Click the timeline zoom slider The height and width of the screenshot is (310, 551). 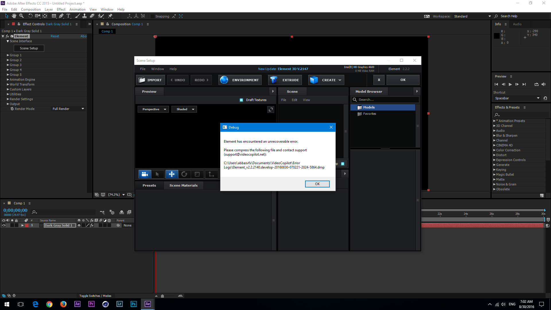[x=162, y=296]
